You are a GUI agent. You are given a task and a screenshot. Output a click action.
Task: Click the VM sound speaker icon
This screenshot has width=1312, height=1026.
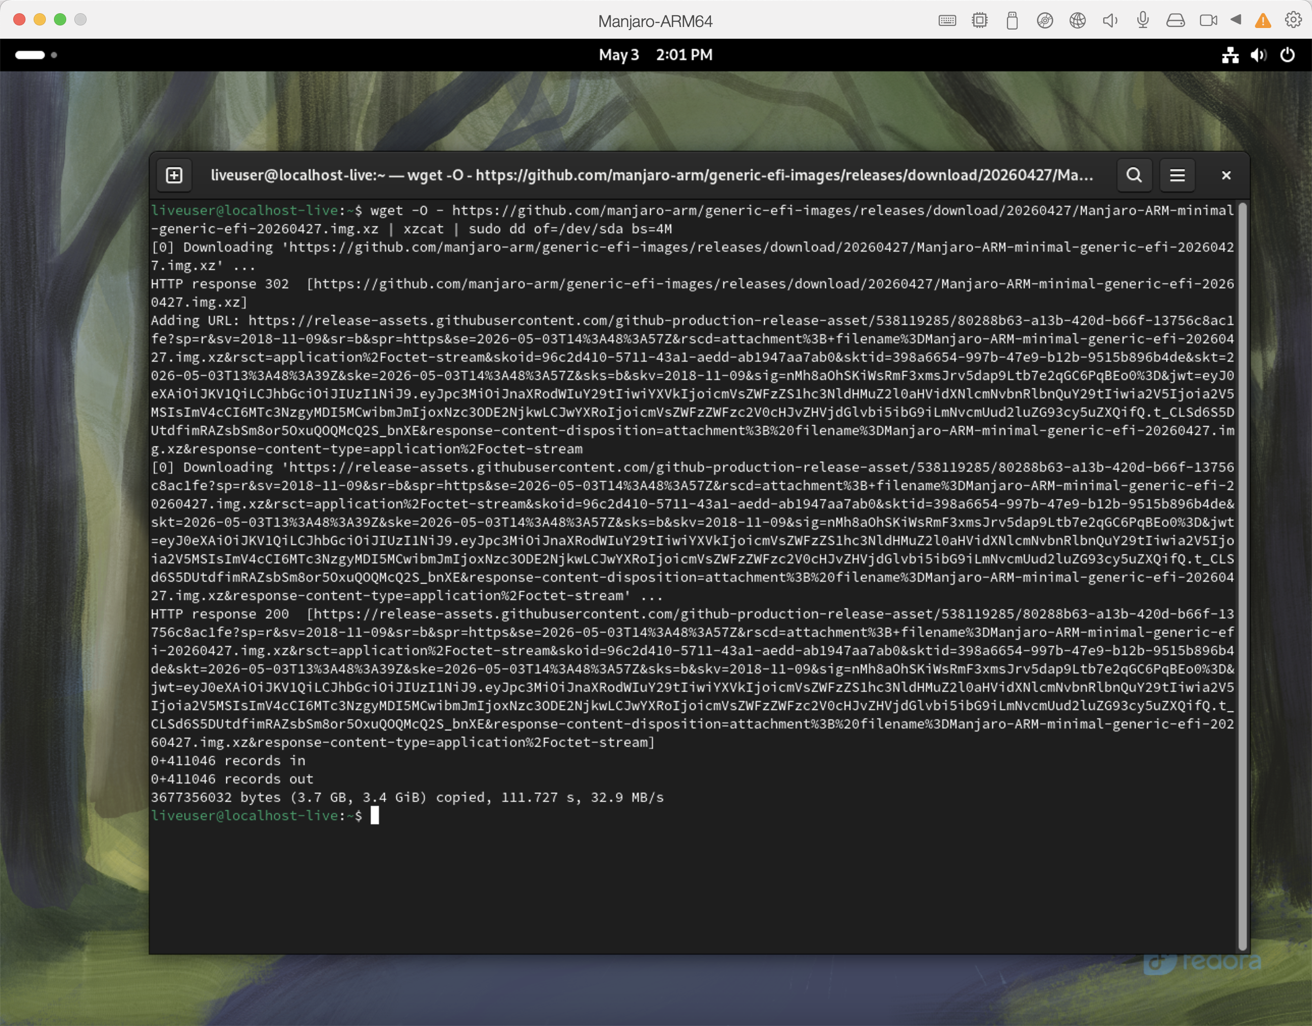(x=1110, y=21)
